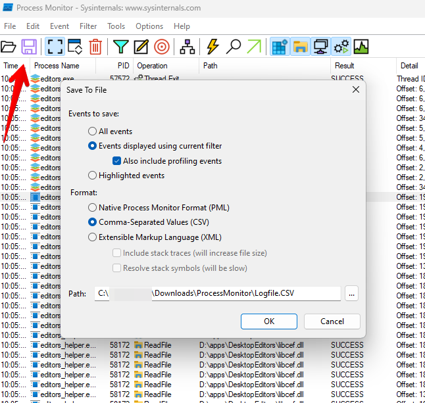425x403 pixels.
Task: Show the Process Tree icon
Action: (187, 47)
